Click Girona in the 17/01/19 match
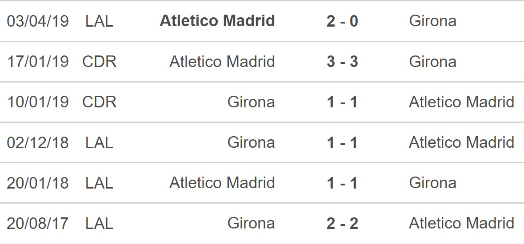Image resolution: width=524 pixels, height=244 pixels. pos(432,61)
